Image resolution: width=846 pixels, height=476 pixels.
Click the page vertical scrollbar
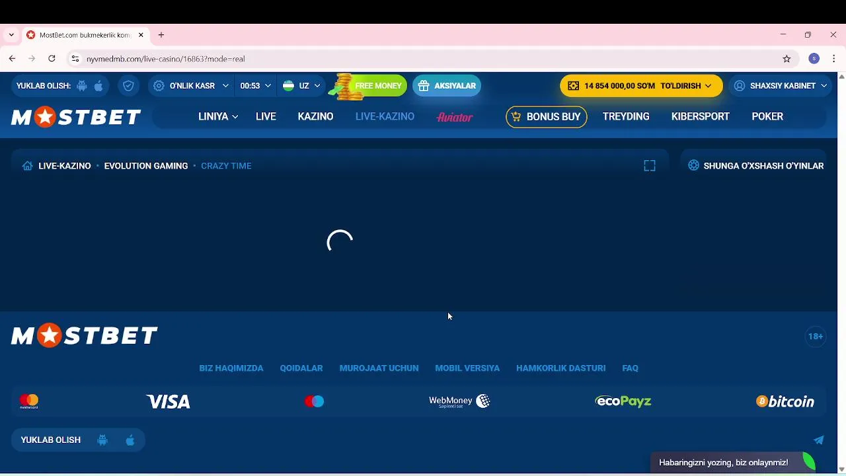[x=841, y=273]
